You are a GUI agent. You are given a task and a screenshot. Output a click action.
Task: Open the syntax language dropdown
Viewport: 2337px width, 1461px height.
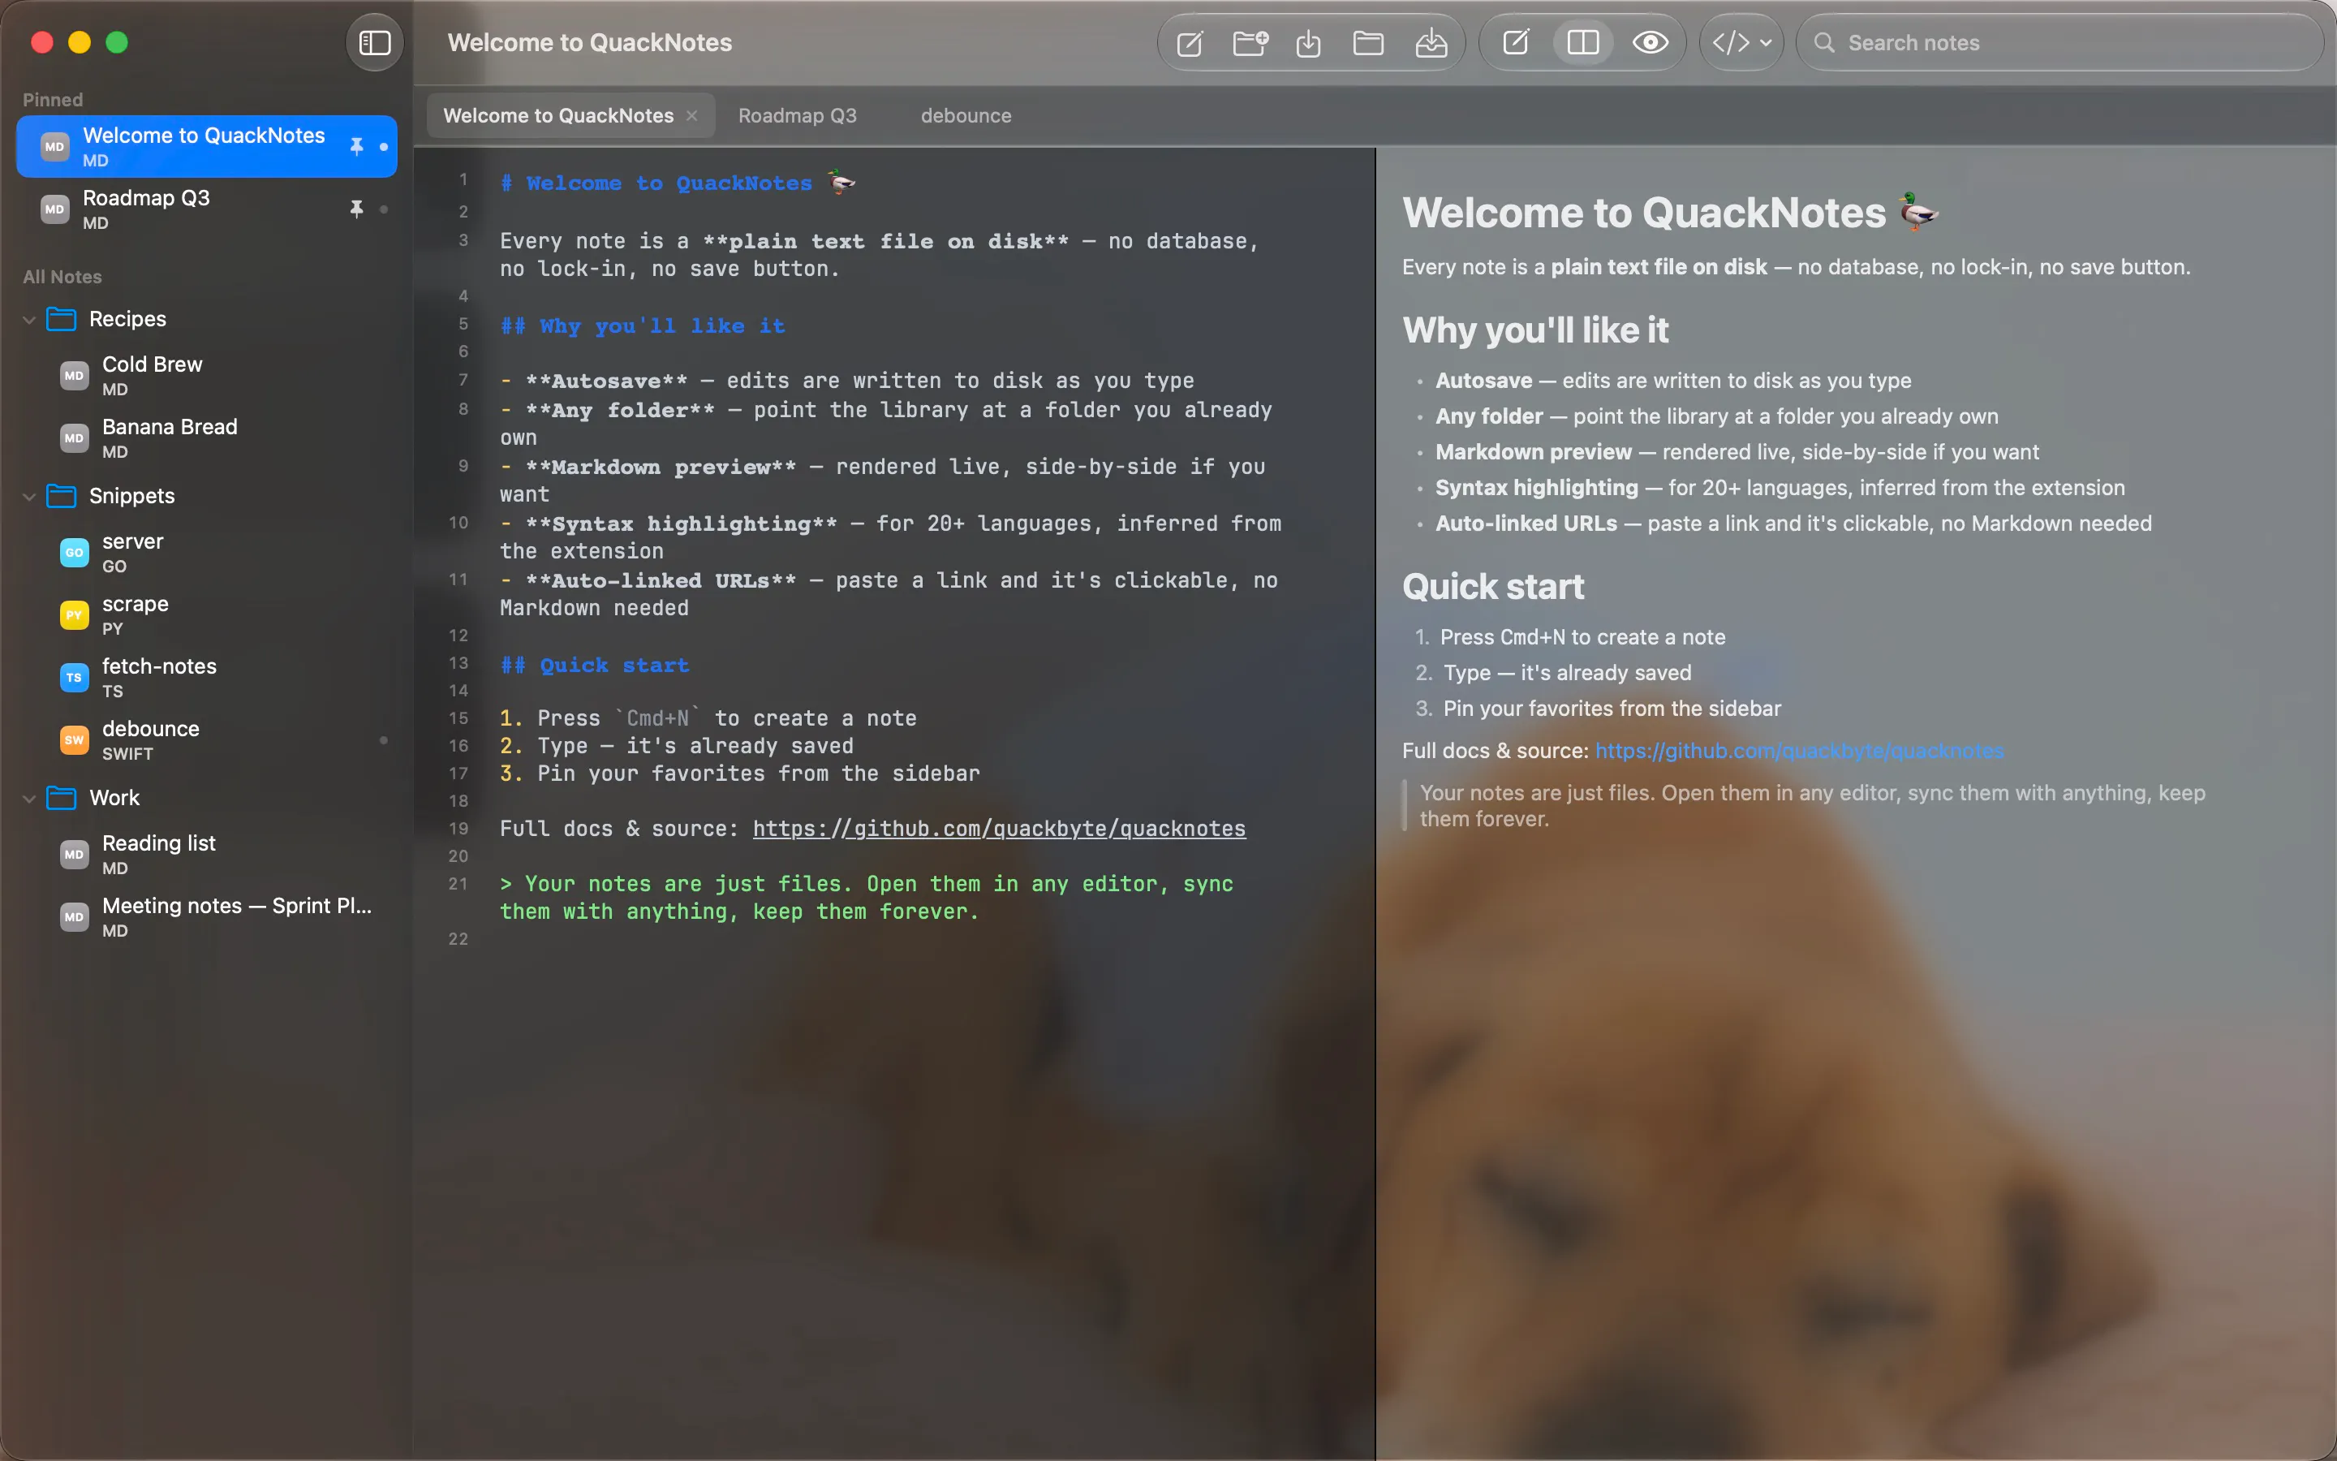click(x=1741, y=42)
